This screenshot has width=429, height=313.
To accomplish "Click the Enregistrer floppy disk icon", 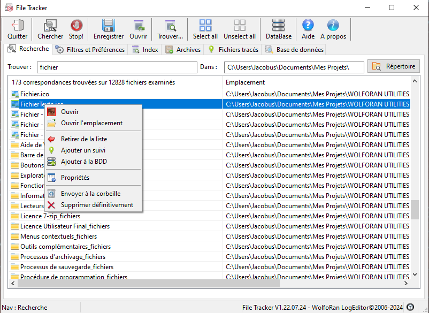I will (109, 26).
